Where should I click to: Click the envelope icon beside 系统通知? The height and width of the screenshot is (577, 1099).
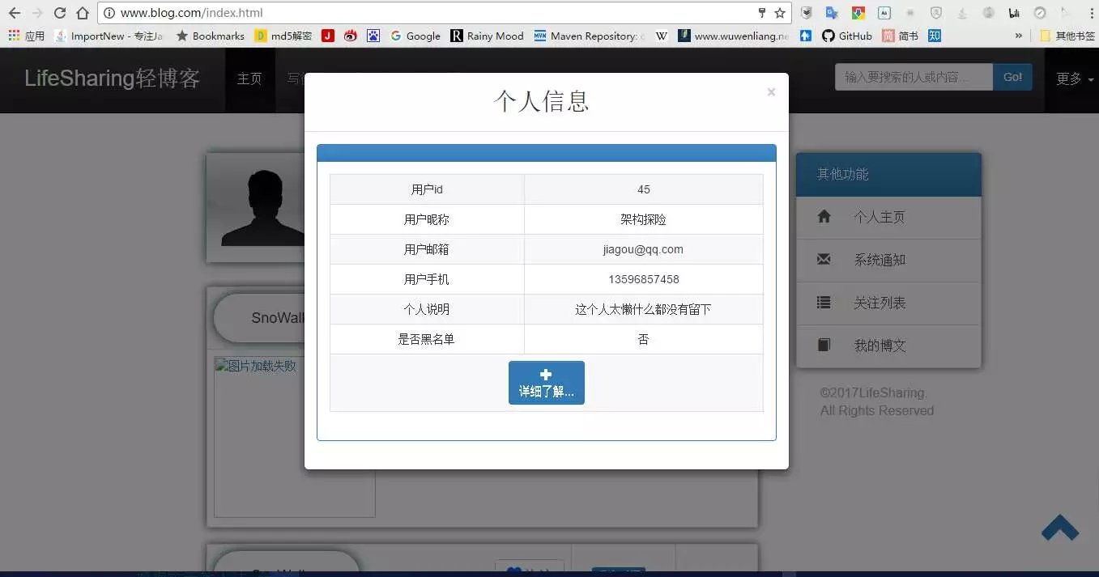point(824,260)
